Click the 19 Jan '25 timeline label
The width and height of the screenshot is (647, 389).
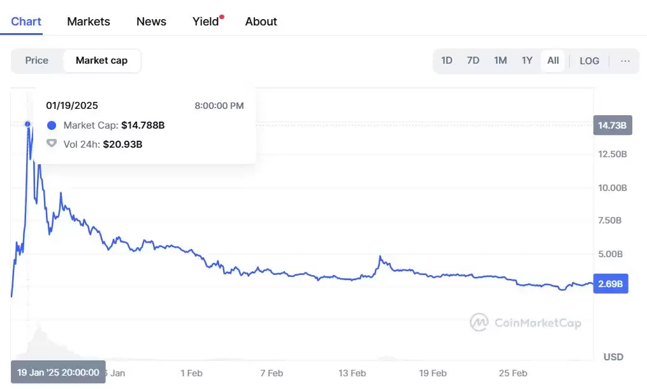click(58, 372)
